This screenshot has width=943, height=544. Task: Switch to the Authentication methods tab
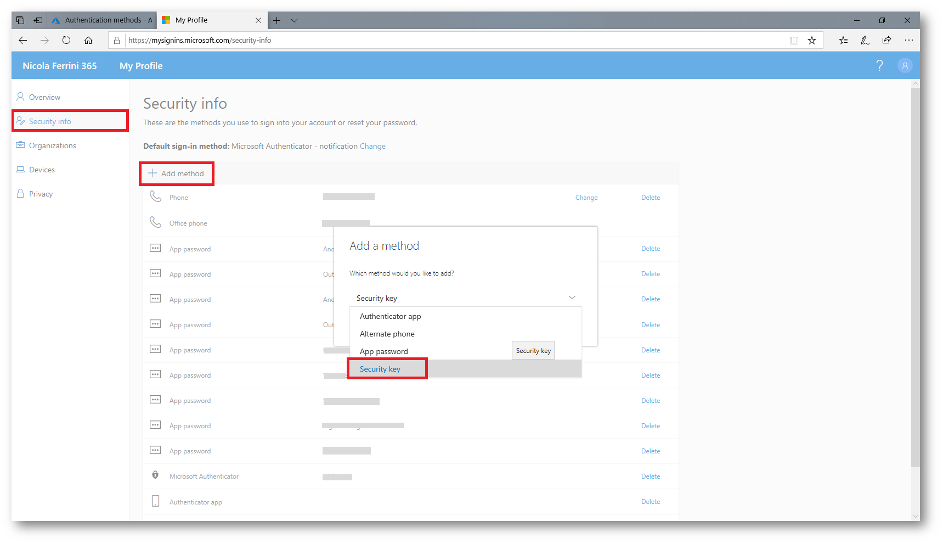(x=102, y=20)
